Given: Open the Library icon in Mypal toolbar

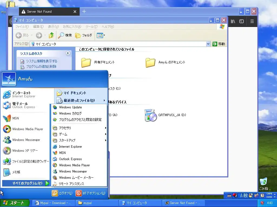Looking at the screenshot, I should pos(233,21).
